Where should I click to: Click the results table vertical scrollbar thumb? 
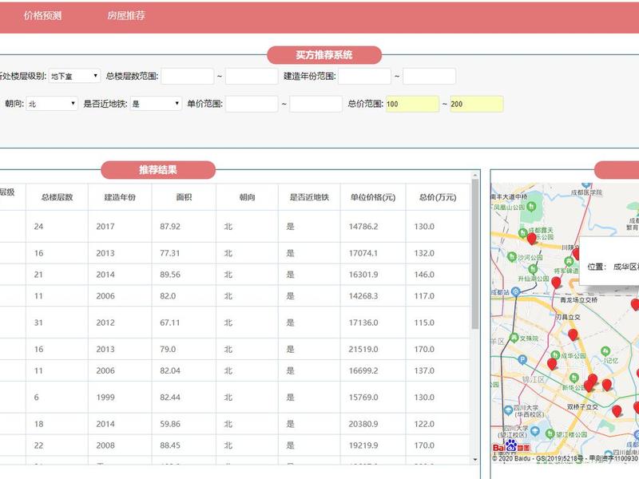click(475, 254)
